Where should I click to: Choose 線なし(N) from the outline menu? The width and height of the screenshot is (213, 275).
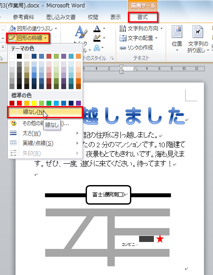pyautogui.click(x=45, y=112)
